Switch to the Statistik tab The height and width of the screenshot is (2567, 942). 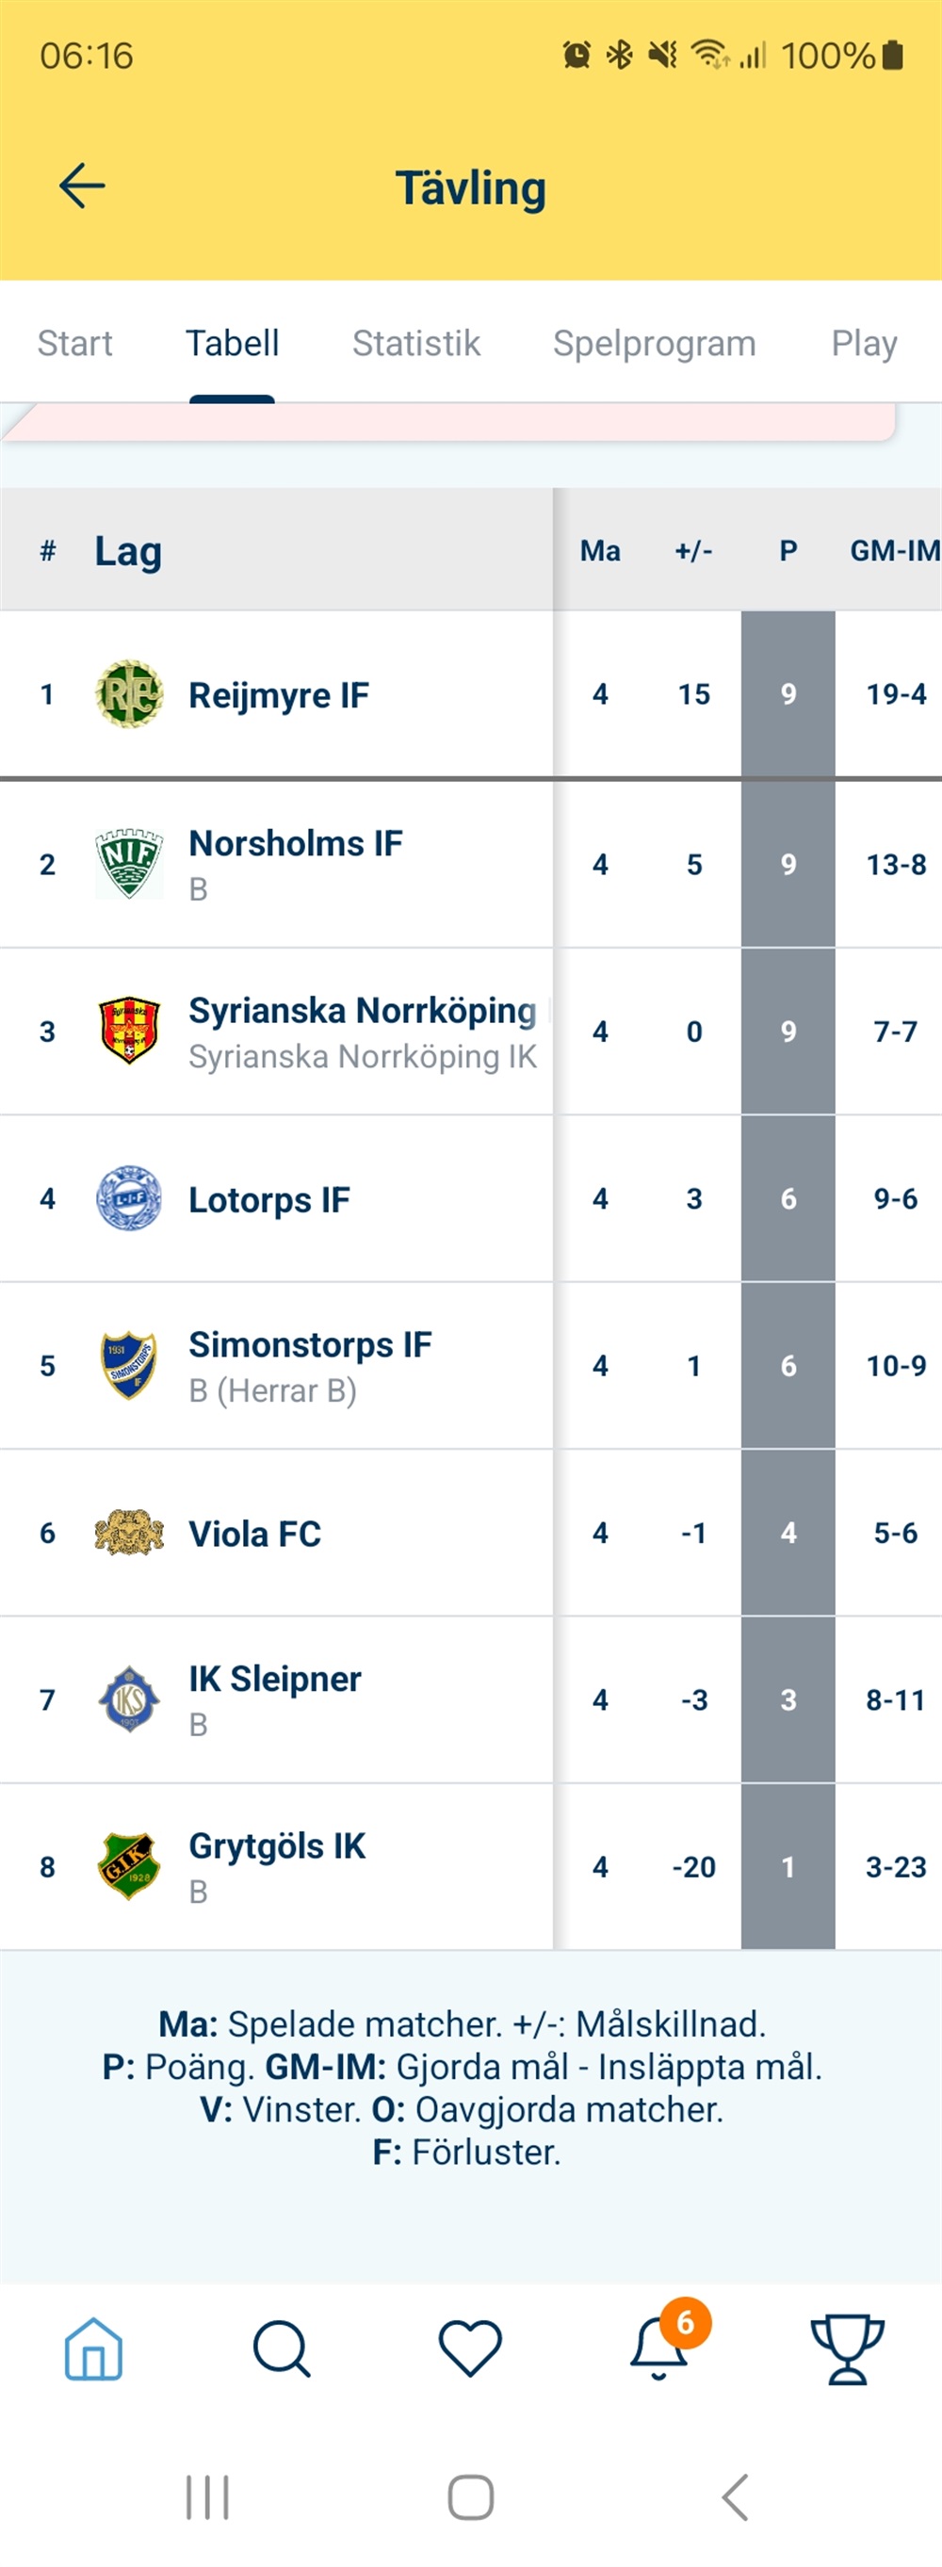pyautogui.click(x=415, y=344)
